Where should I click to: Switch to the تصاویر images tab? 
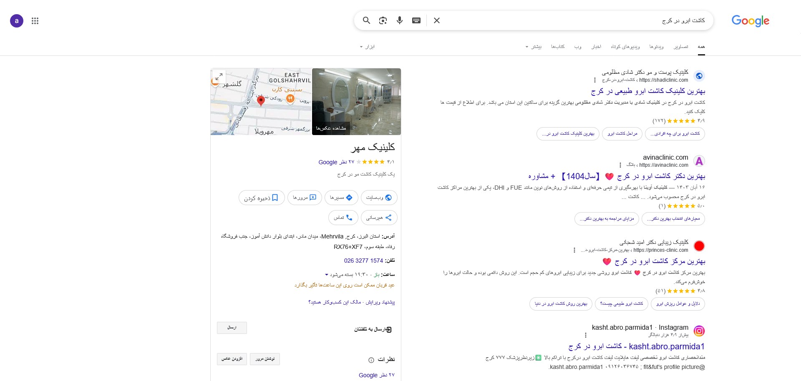681,47
